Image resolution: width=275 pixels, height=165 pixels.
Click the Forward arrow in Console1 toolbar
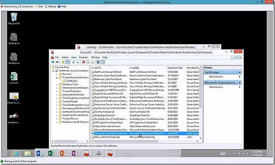57,62
